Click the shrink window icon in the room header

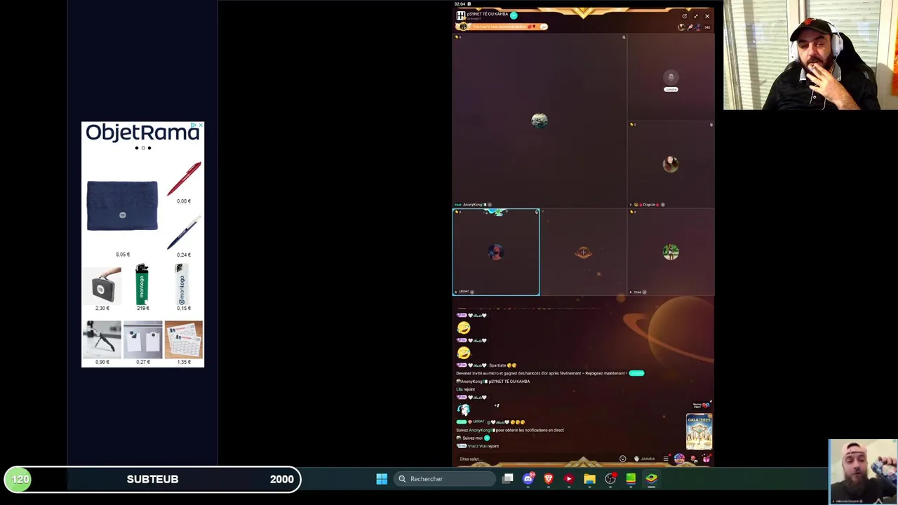(695, 16)
